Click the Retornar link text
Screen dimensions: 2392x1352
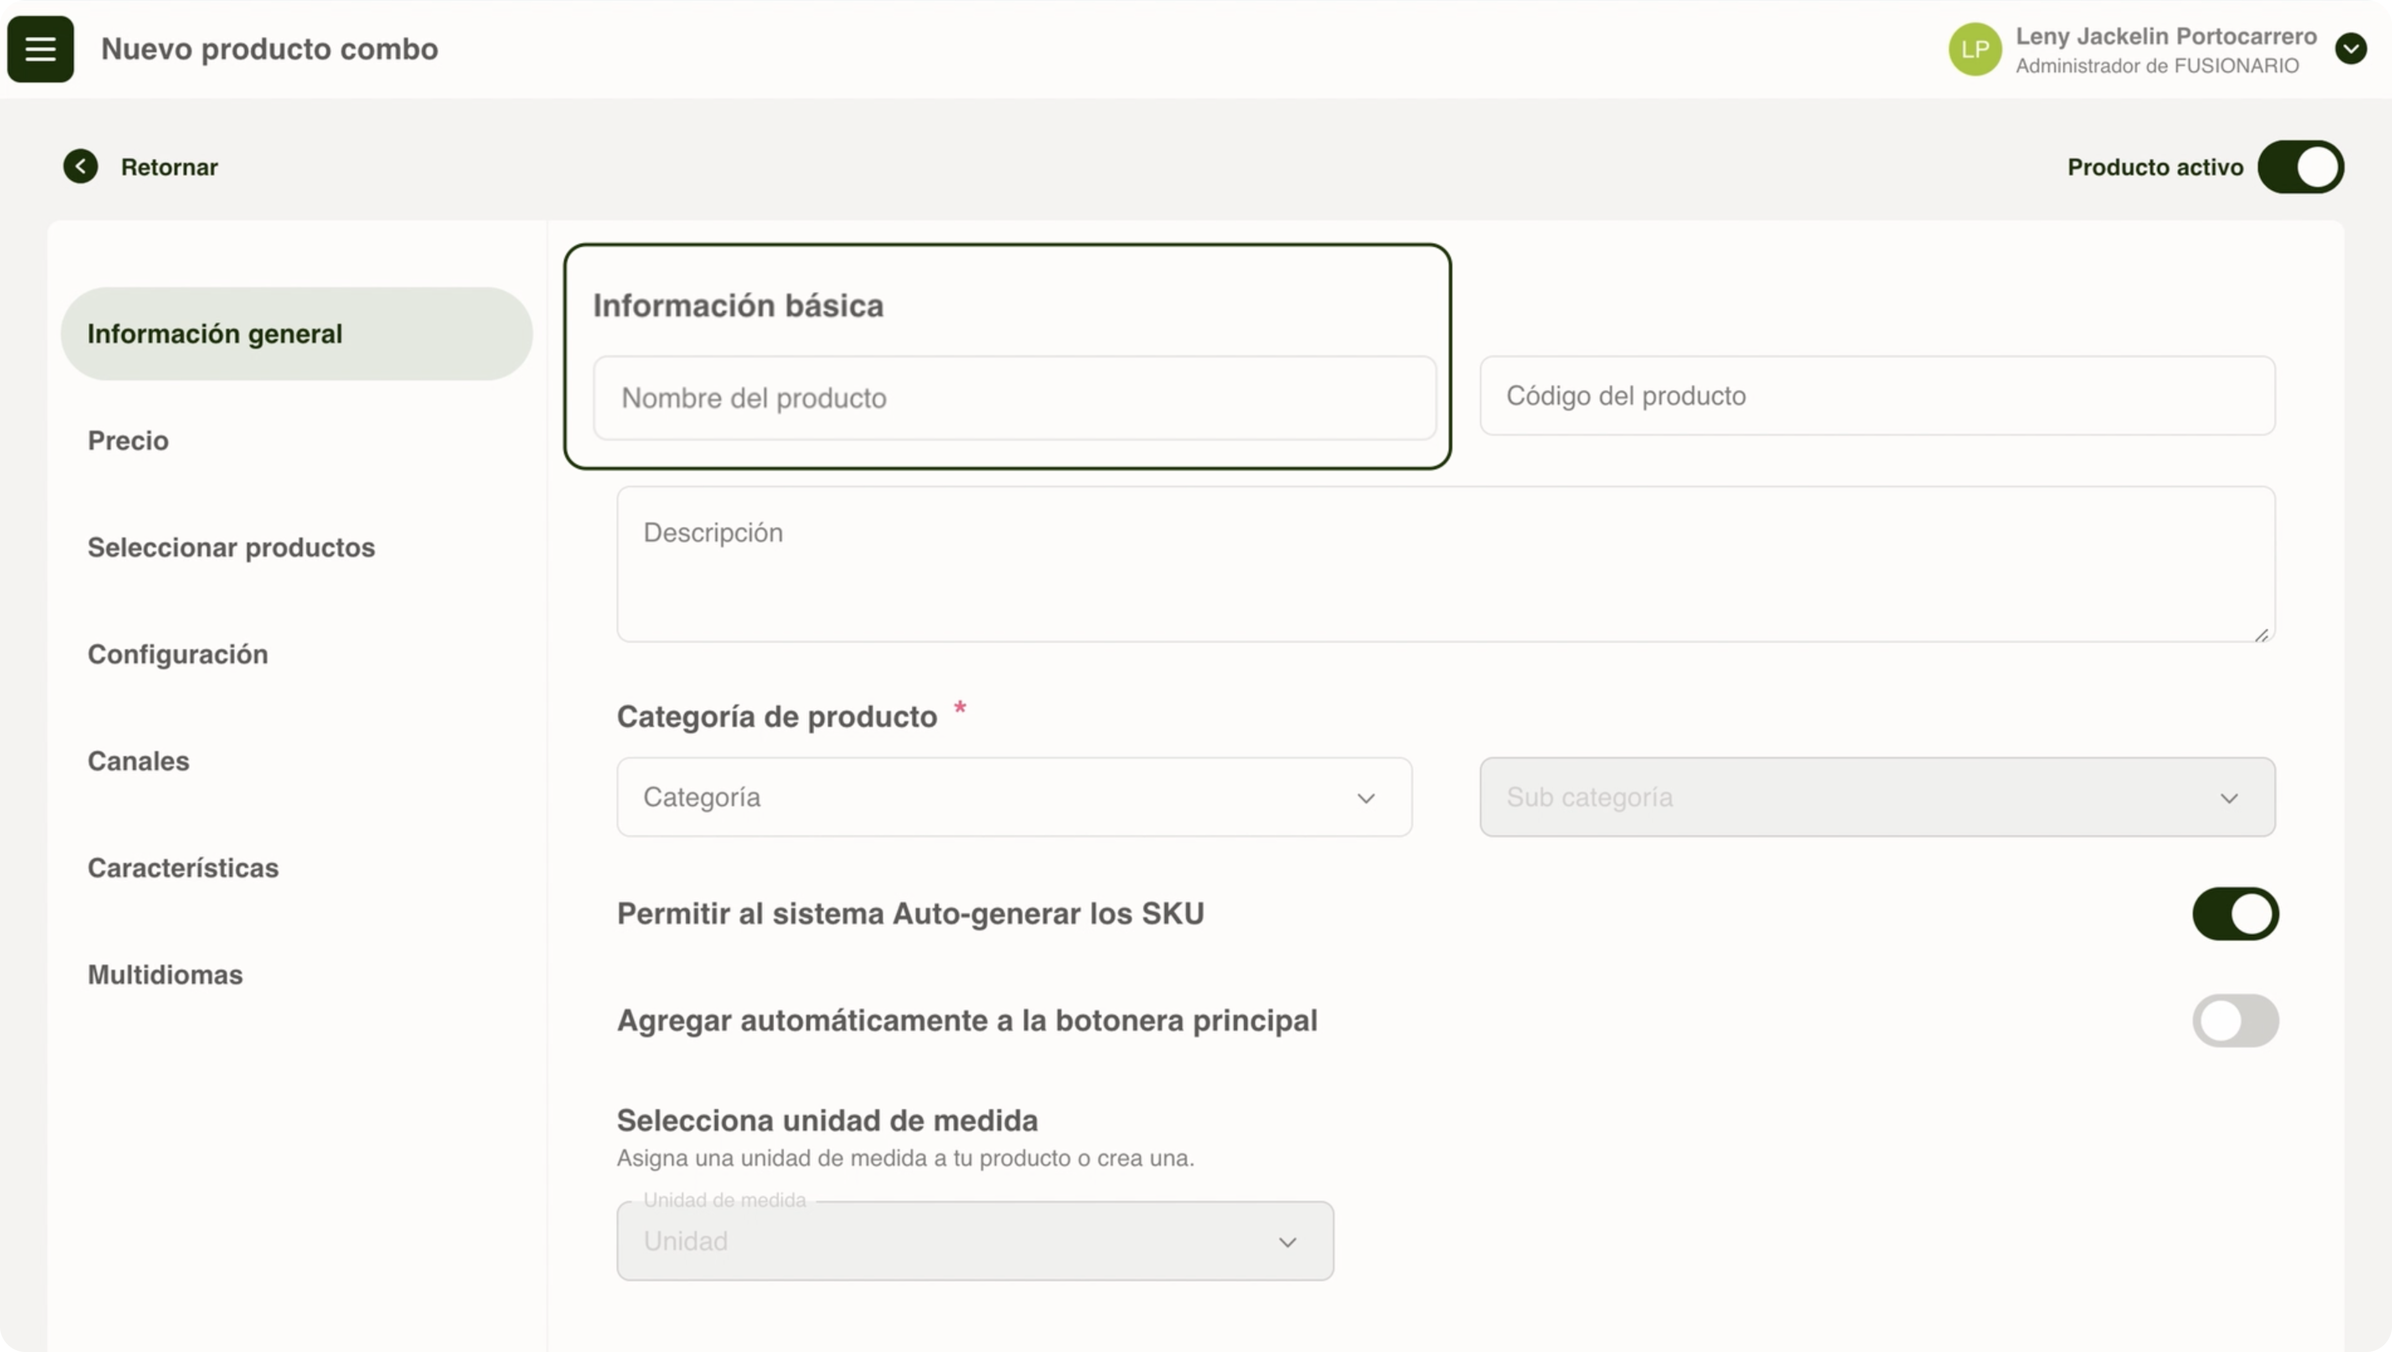tap(169, 167)
